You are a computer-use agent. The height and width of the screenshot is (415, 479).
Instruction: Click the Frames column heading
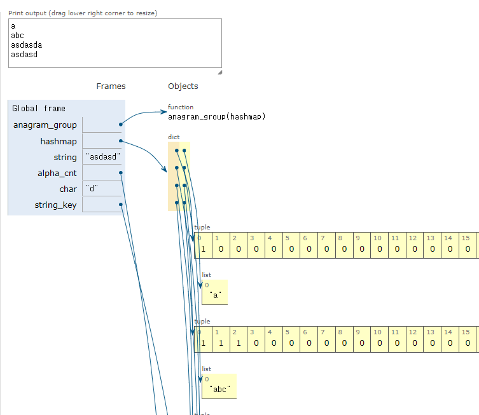pyautogui.click(x=111, y=86)
